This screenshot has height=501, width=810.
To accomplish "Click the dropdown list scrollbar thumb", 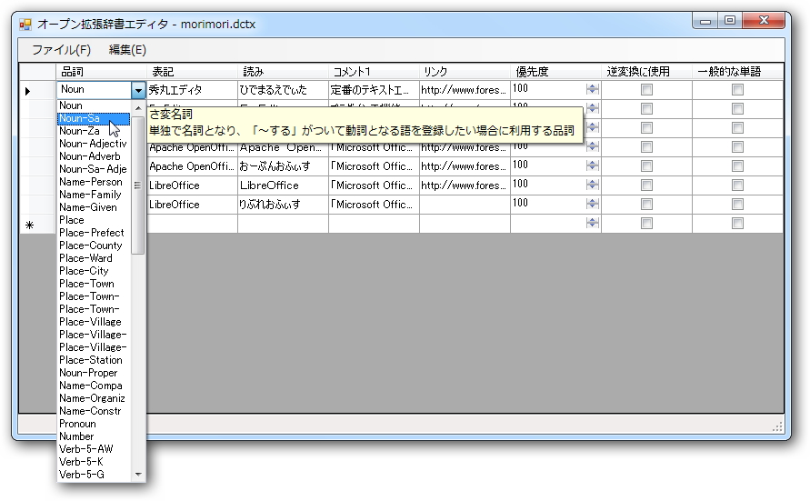I will click(x=138, y=185).
